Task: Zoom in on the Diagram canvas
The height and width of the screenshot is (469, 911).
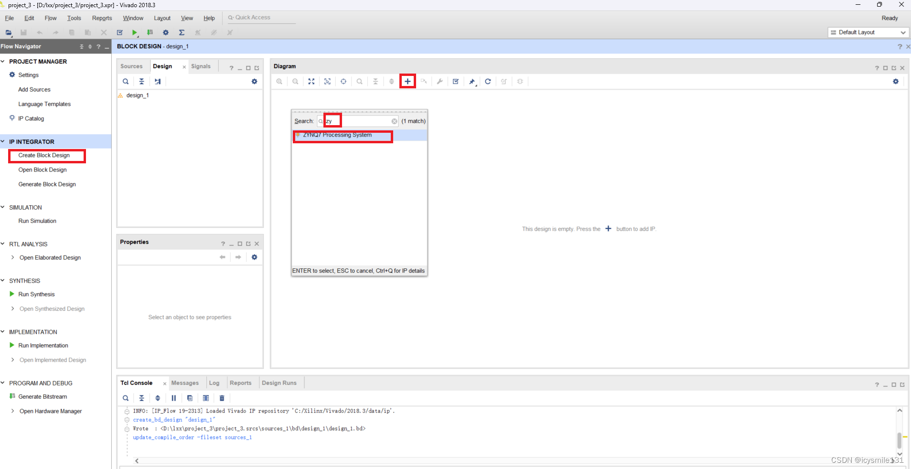Action: pos(279,81)
